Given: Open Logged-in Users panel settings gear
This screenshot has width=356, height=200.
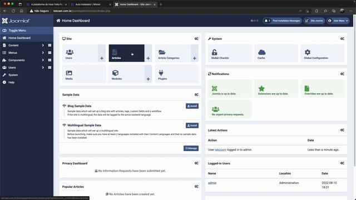Looking at the screenshot, I should [x=342, y=163].
